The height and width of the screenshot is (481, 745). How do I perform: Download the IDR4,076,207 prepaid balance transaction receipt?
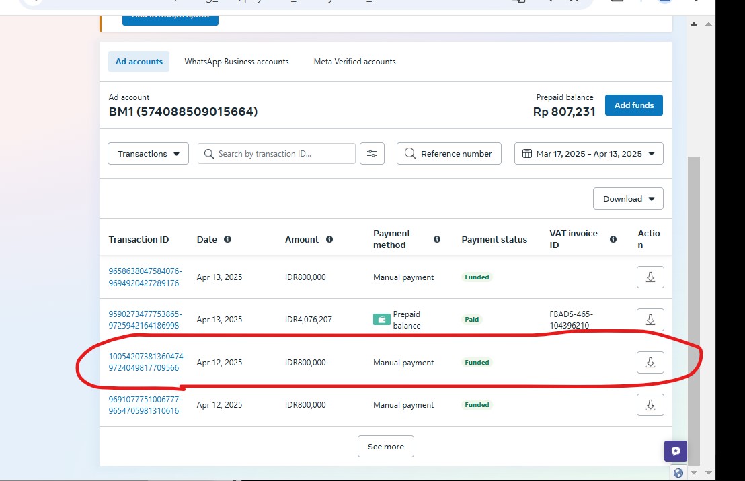(650, 320)
